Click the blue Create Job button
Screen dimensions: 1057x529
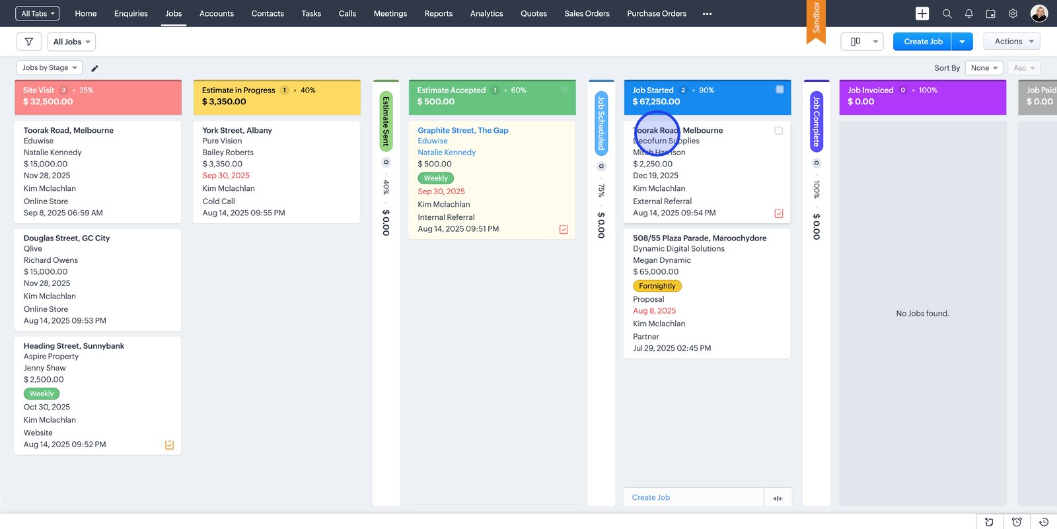click(x=922, y=42)
